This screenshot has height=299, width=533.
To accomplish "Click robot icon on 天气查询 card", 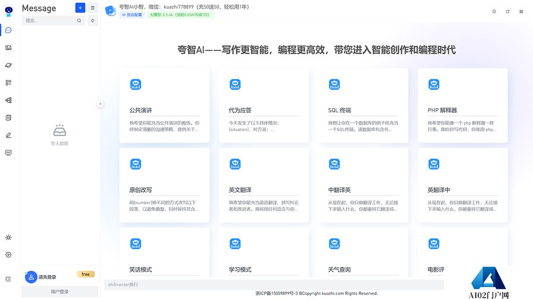I will coord(334,244).
